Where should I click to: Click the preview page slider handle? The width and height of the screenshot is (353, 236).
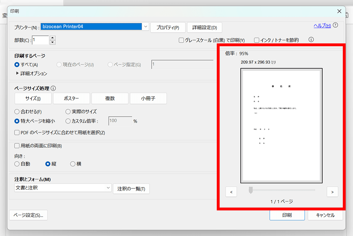(x=251, y=190)
